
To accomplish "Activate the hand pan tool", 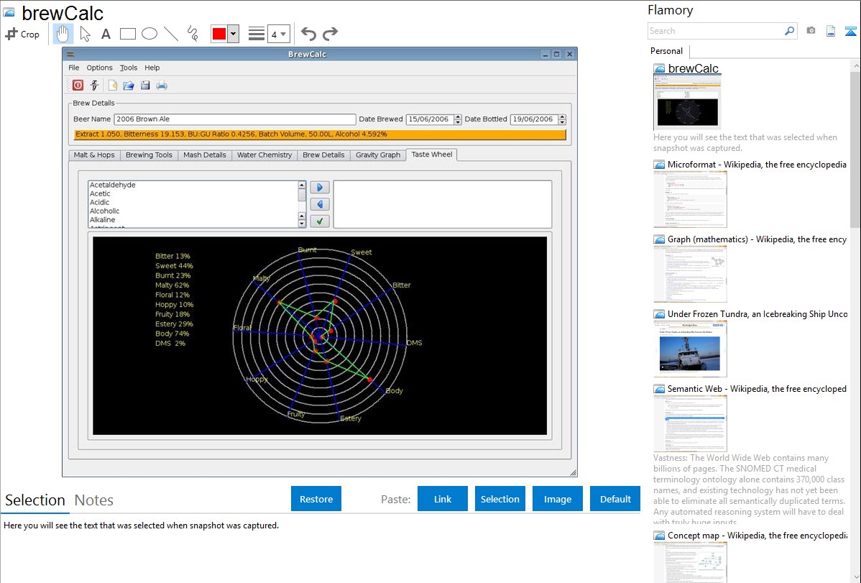I will pos(63,34).
